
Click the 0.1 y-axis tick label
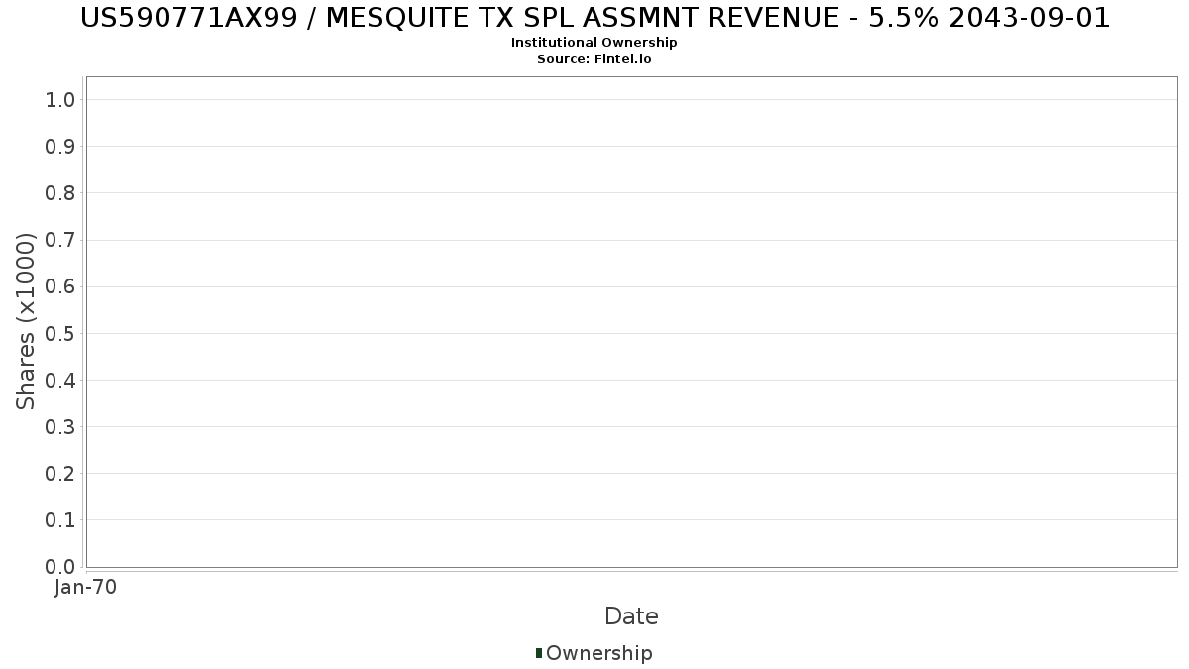[60, 519]
